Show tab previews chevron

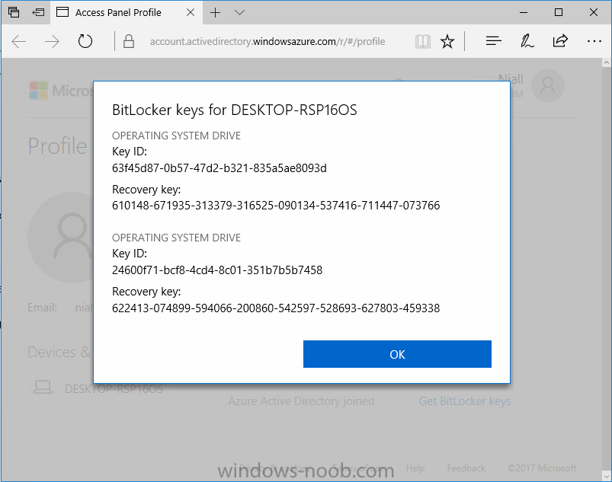point(239,12)
